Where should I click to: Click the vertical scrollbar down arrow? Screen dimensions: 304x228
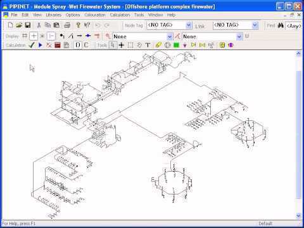pos(298,216)
